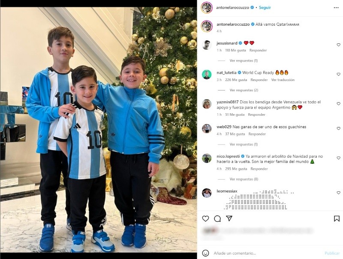The width and height of the screenshot is (343, 259).
Task: Open nat_lutetia's profile avatar
Action: pyautogui.click(x=207, y=74)
